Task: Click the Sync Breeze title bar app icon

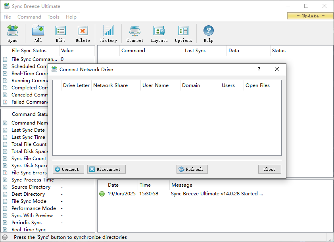Action: (x=7, y=6)
